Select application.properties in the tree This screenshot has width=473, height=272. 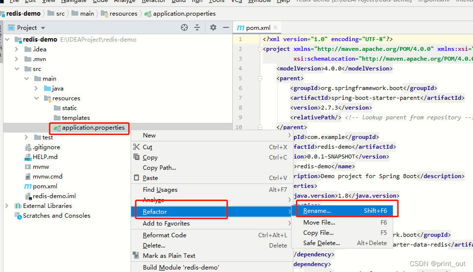tap(93, 128)
